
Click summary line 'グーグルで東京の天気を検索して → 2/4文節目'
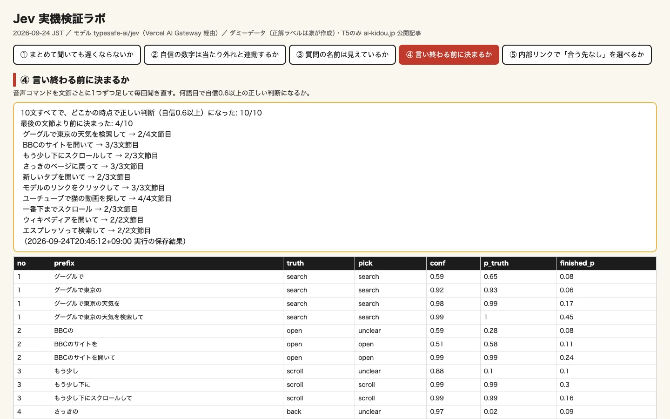[x=97, y=134]
